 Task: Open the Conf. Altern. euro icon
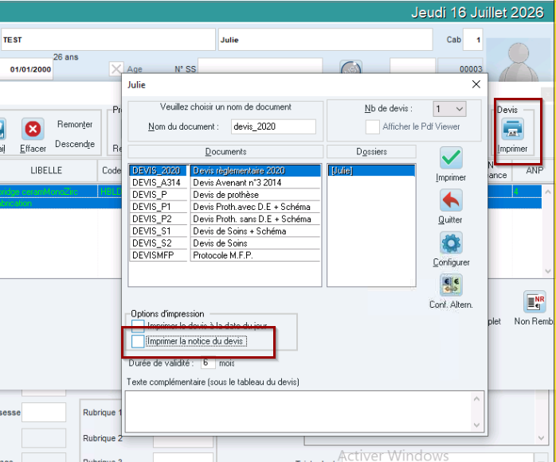(451, 285)
